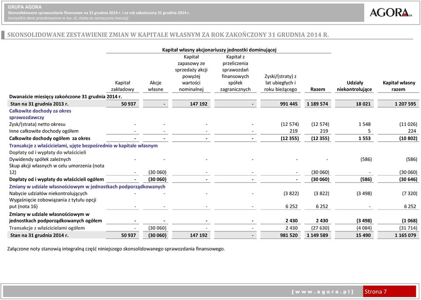The image size is (421, 300).
Task: Select the value (7 320) in the non-controlling acquisition row
Action: click(410, 193)
